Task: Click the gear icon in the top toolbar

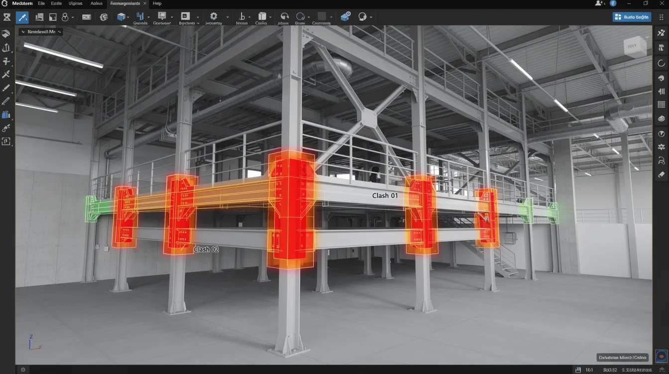Action: pyautogui.click(x=214, y=16)
